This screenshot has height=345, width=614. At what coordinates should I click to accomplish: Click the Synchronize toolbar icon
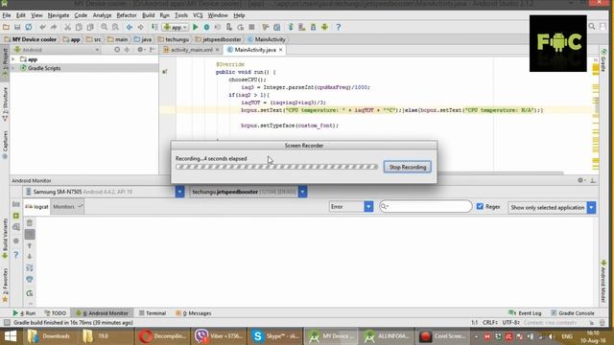pyautogui.click(x=29, y=27)
